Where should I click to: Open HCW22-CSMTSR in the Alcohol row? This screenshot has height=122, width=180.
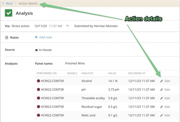[52, 81]
